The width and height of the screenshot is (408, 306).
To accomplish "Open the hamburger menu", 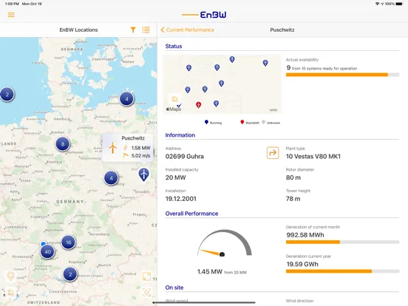I will click(x=11, y=15).
